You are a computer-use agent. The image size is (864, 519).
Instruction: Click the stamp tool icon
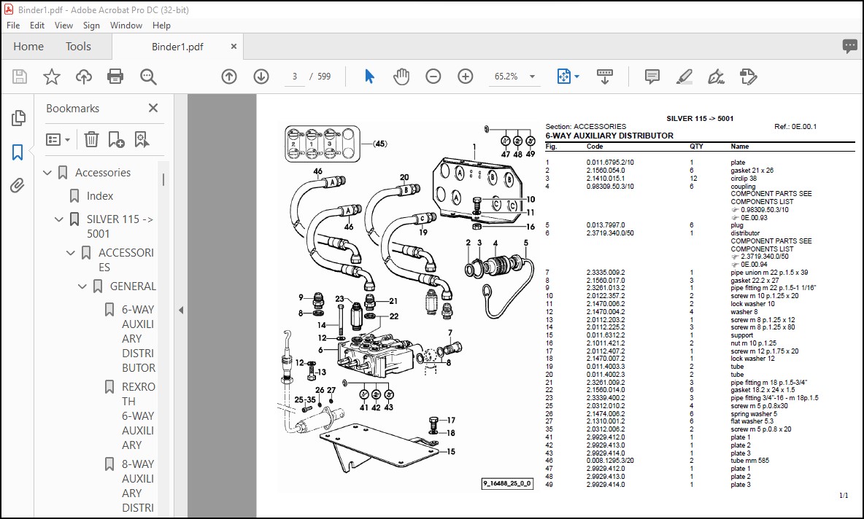click(748, 77)
